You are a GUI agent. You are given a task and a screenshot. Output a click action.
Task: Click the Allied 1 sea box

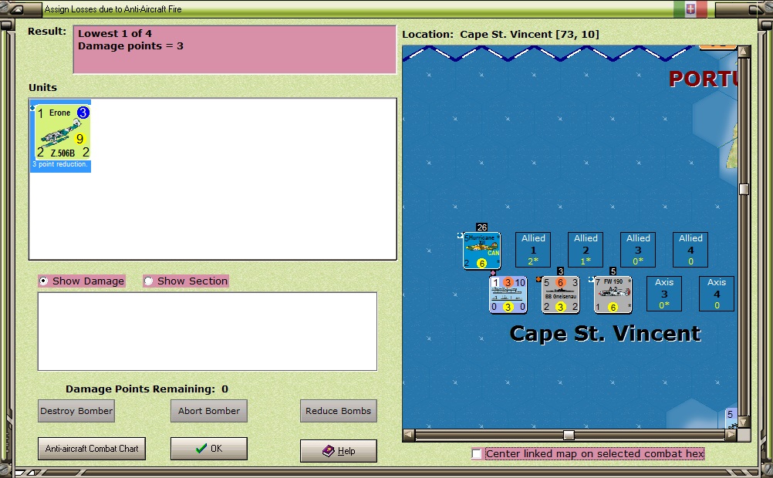533,249
